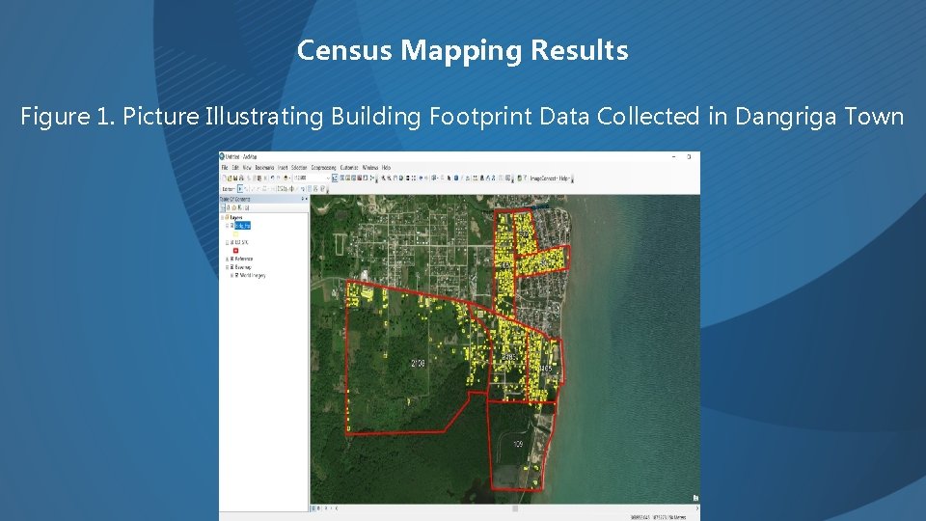Open the Selection menu

299,168
